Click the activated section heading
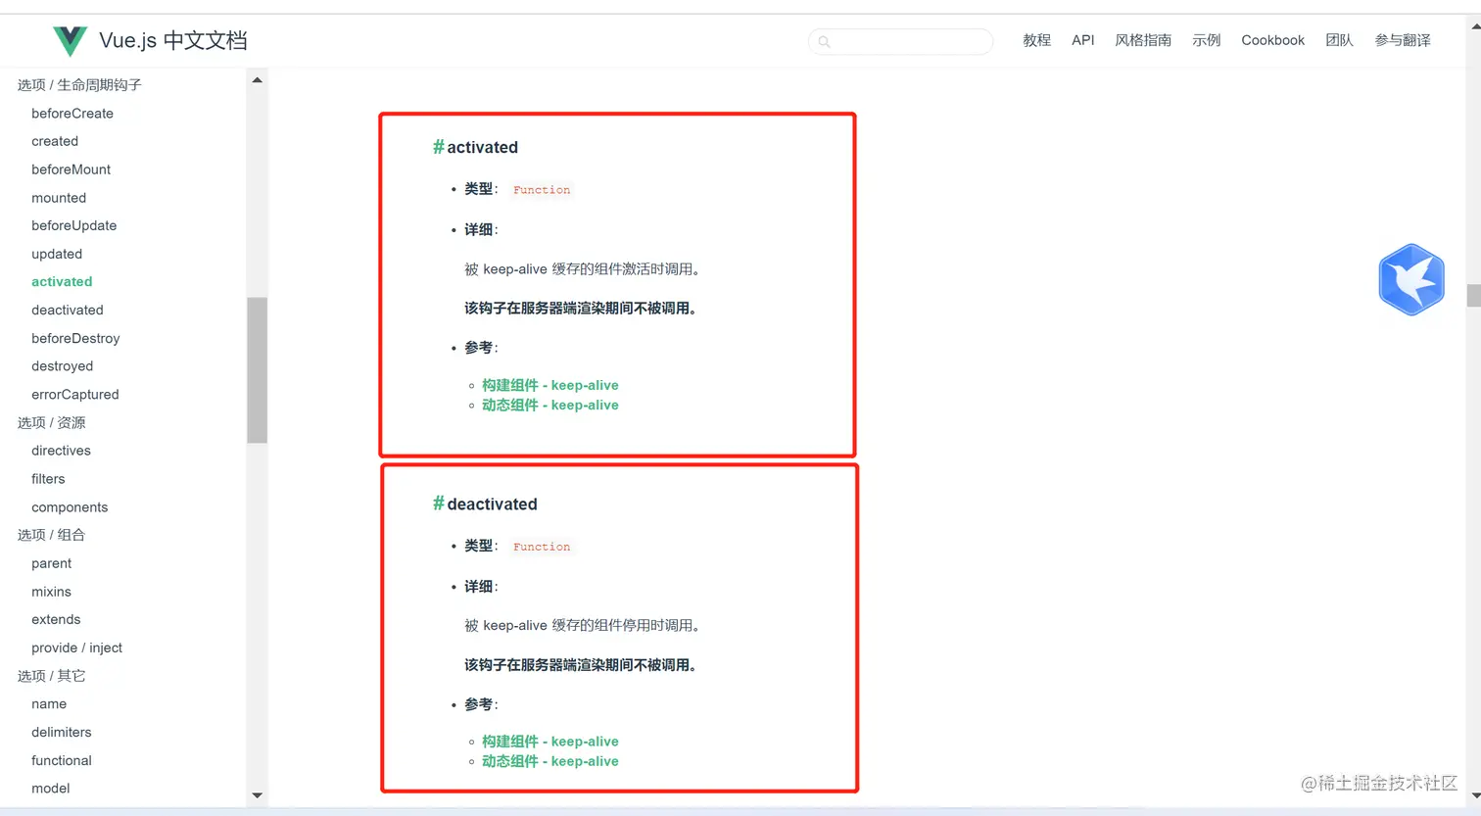This screenshot has width=1481, height=816. 483,147
